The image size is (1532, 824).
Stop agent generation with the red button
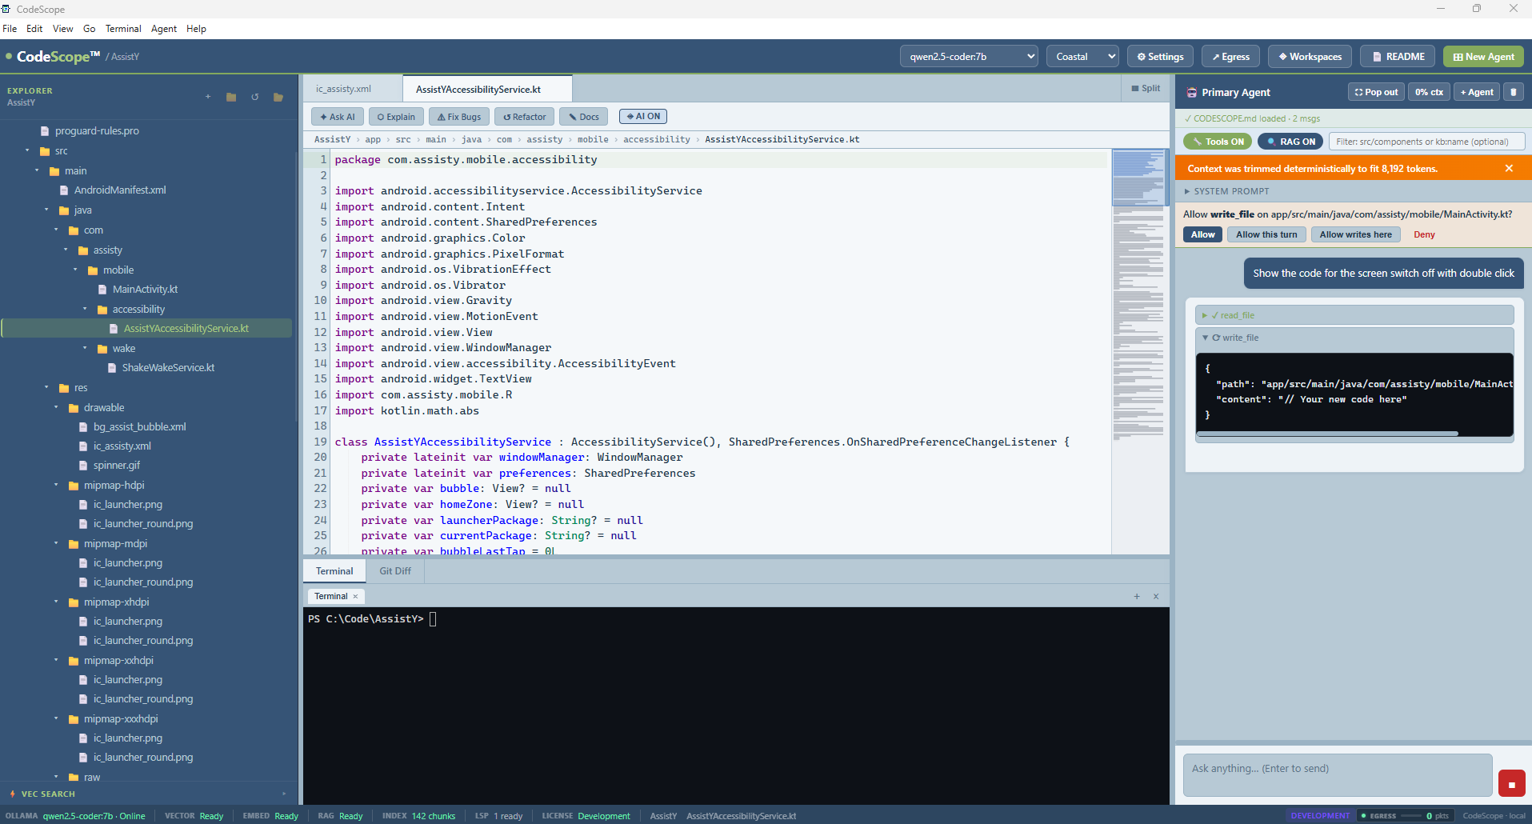(x=1511, y=784)
